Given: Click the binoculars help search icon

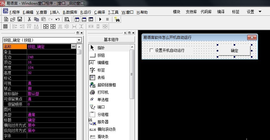Looking at the screenshot, I should point(117,19).
